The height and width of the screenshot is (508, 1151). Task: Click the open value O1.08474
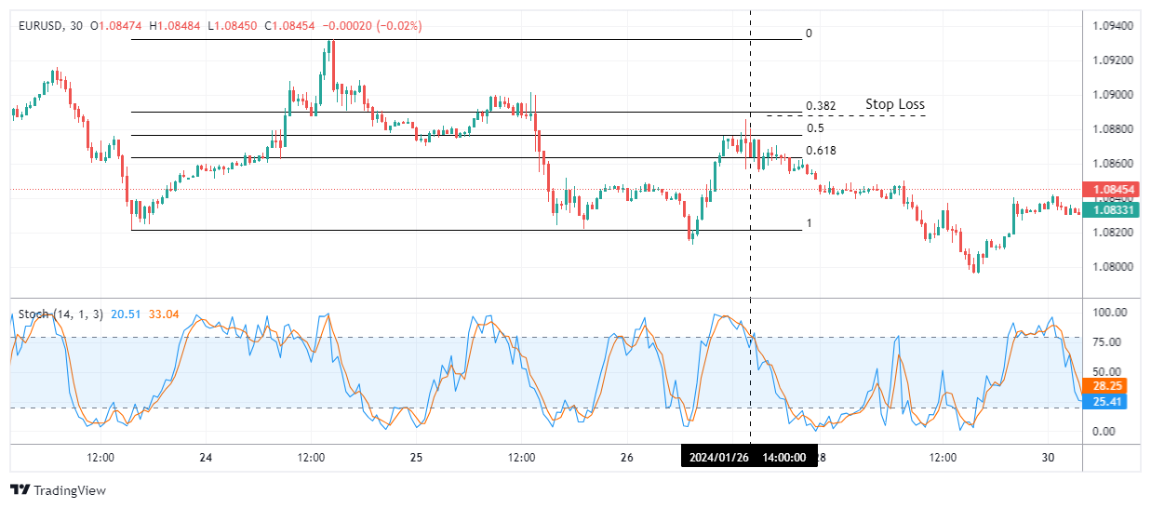115,26
